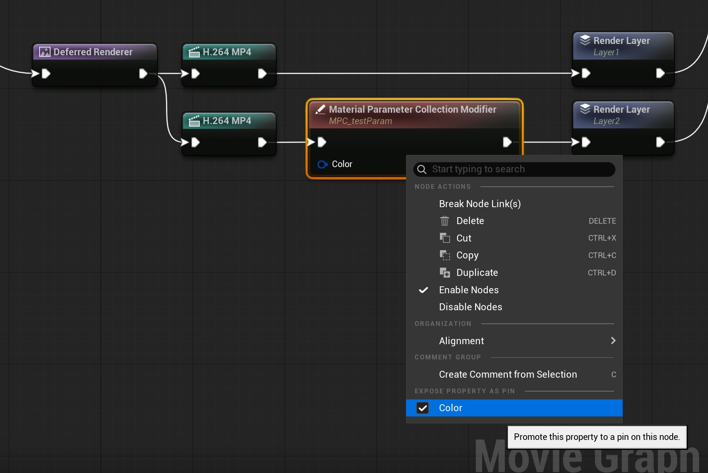Click the Render Layer Layer2 stack icon
Viewport: 708px width, 473px height.
coord(585,109)
